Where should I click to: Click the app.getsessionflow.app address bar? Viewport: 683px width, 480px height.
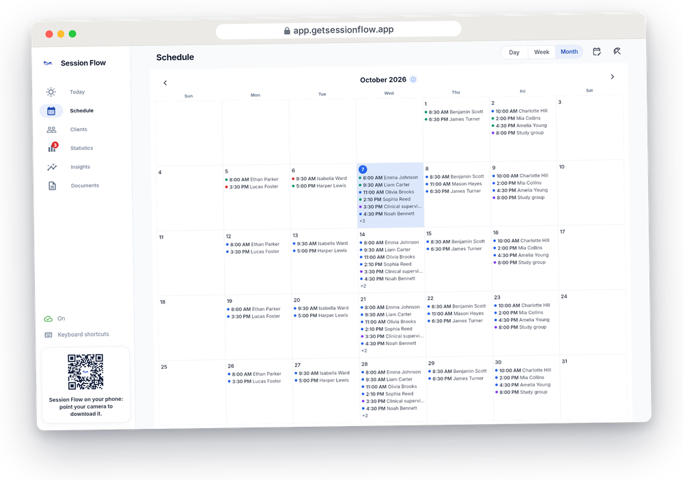tap(339, 30)
